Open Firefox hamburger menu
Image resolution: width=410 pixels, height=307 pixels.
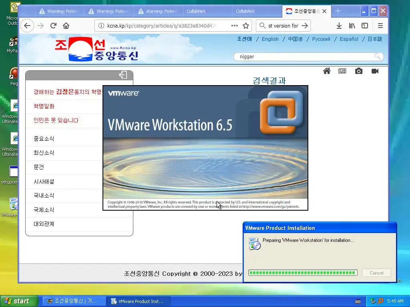(x=380, y=26)
